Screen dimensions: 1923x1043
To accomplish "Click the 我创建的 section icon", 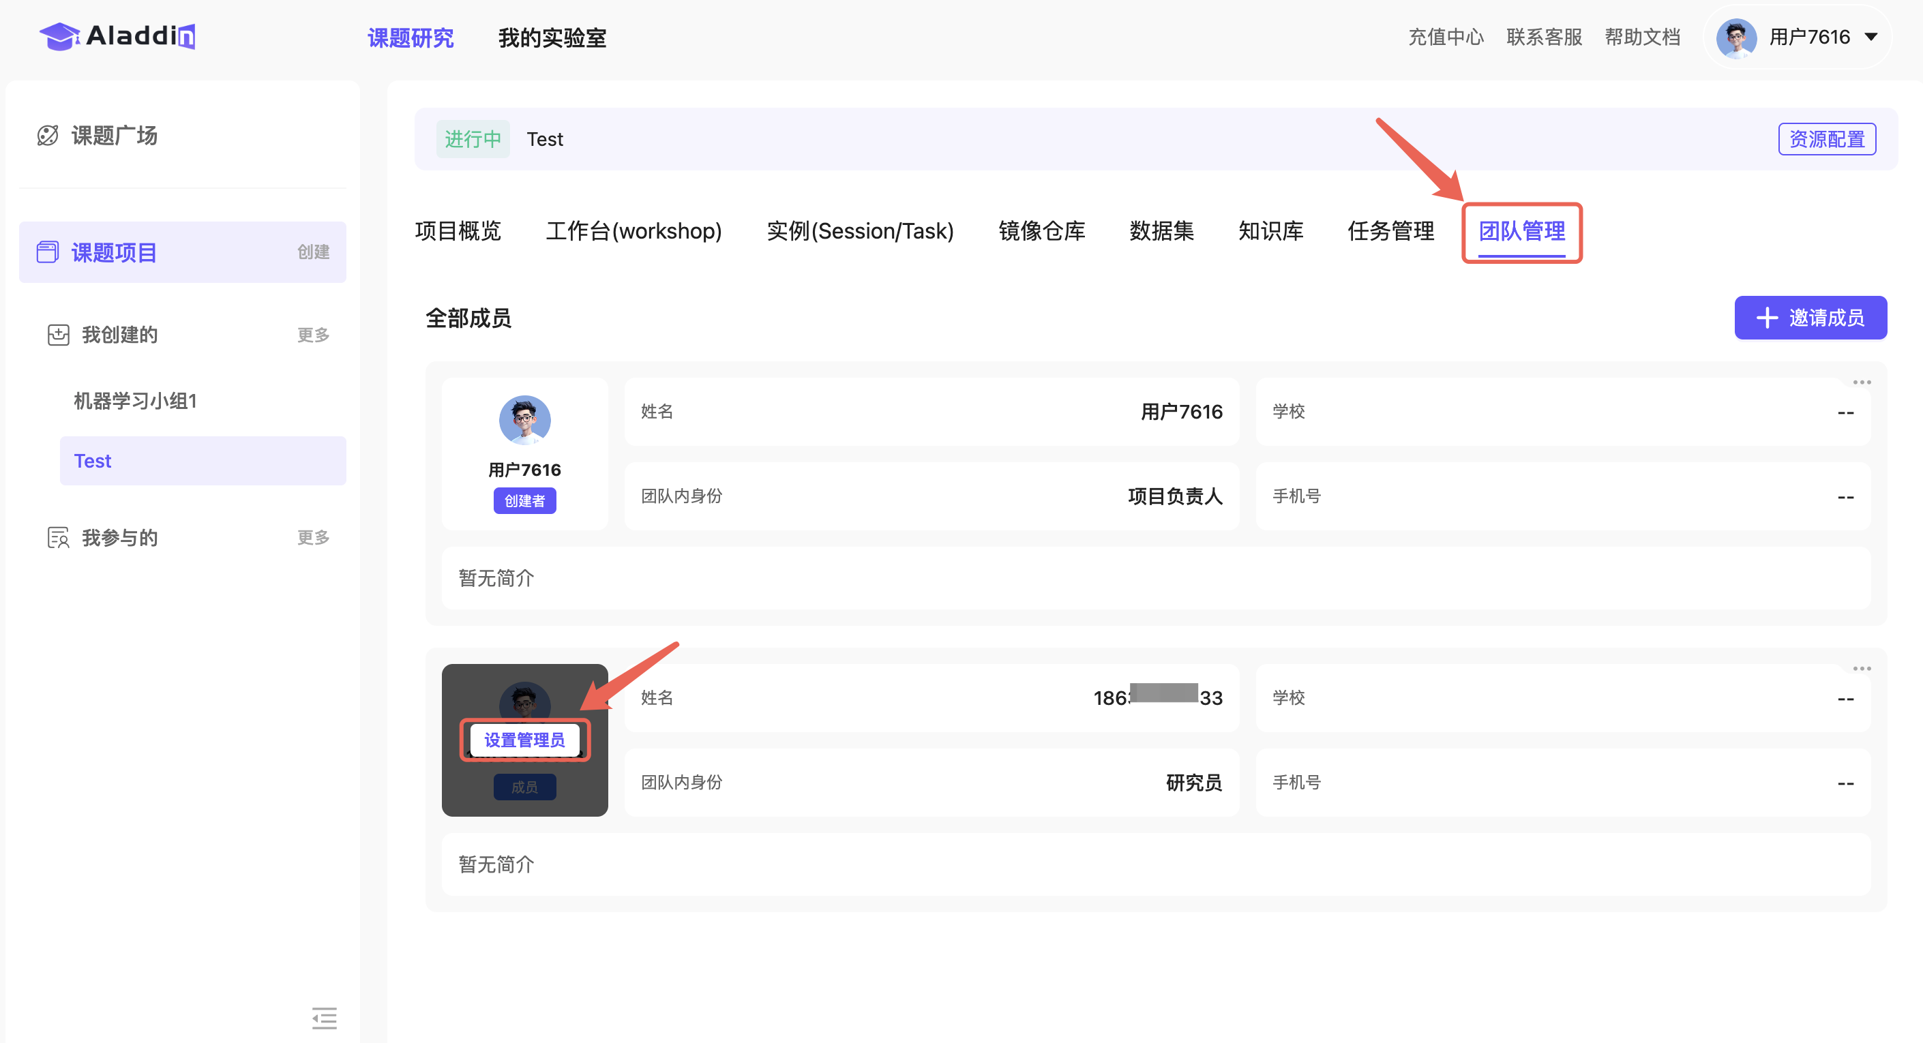I will pyautogui.click(x=58, y=334).
